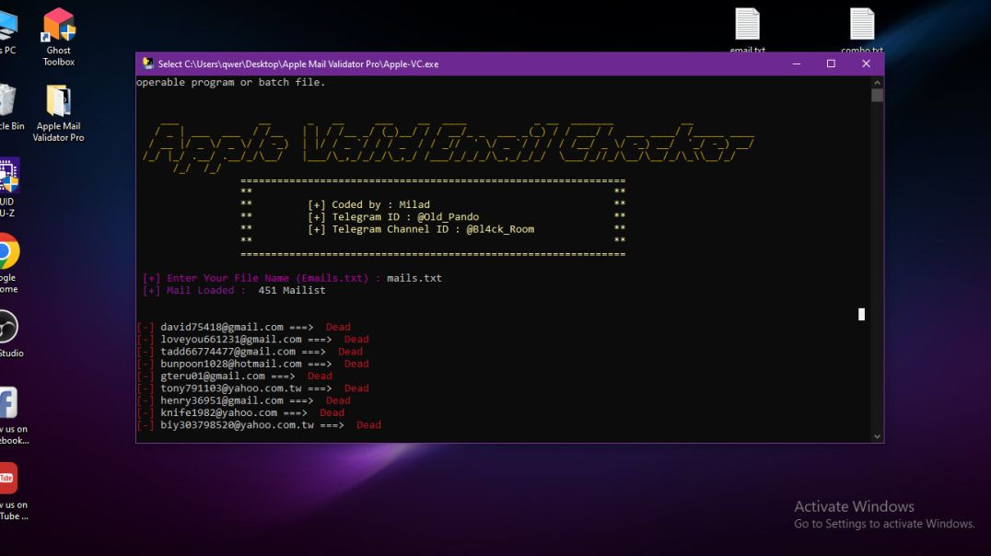This screenshot has width=991, height=556.
Task: Click the biy303798520@yahoo.com.tw result line
Action: click(x=259, y=424)
